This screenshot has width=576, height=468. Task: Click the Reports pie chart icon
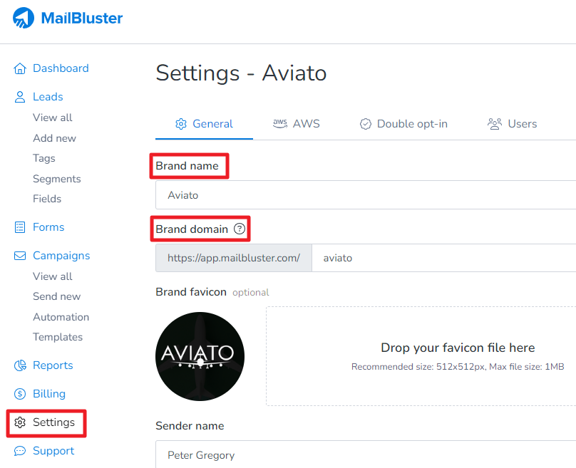coord(20,365)
